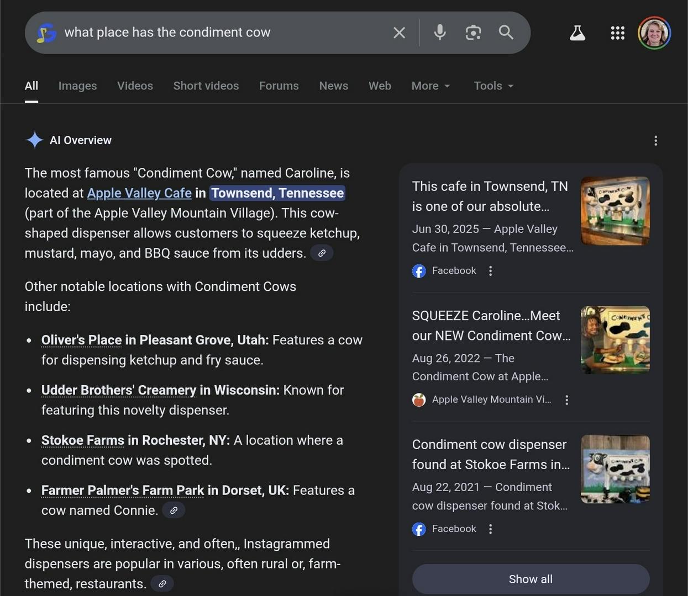Open the Apple Valley Cafe link

coord(139,193)
